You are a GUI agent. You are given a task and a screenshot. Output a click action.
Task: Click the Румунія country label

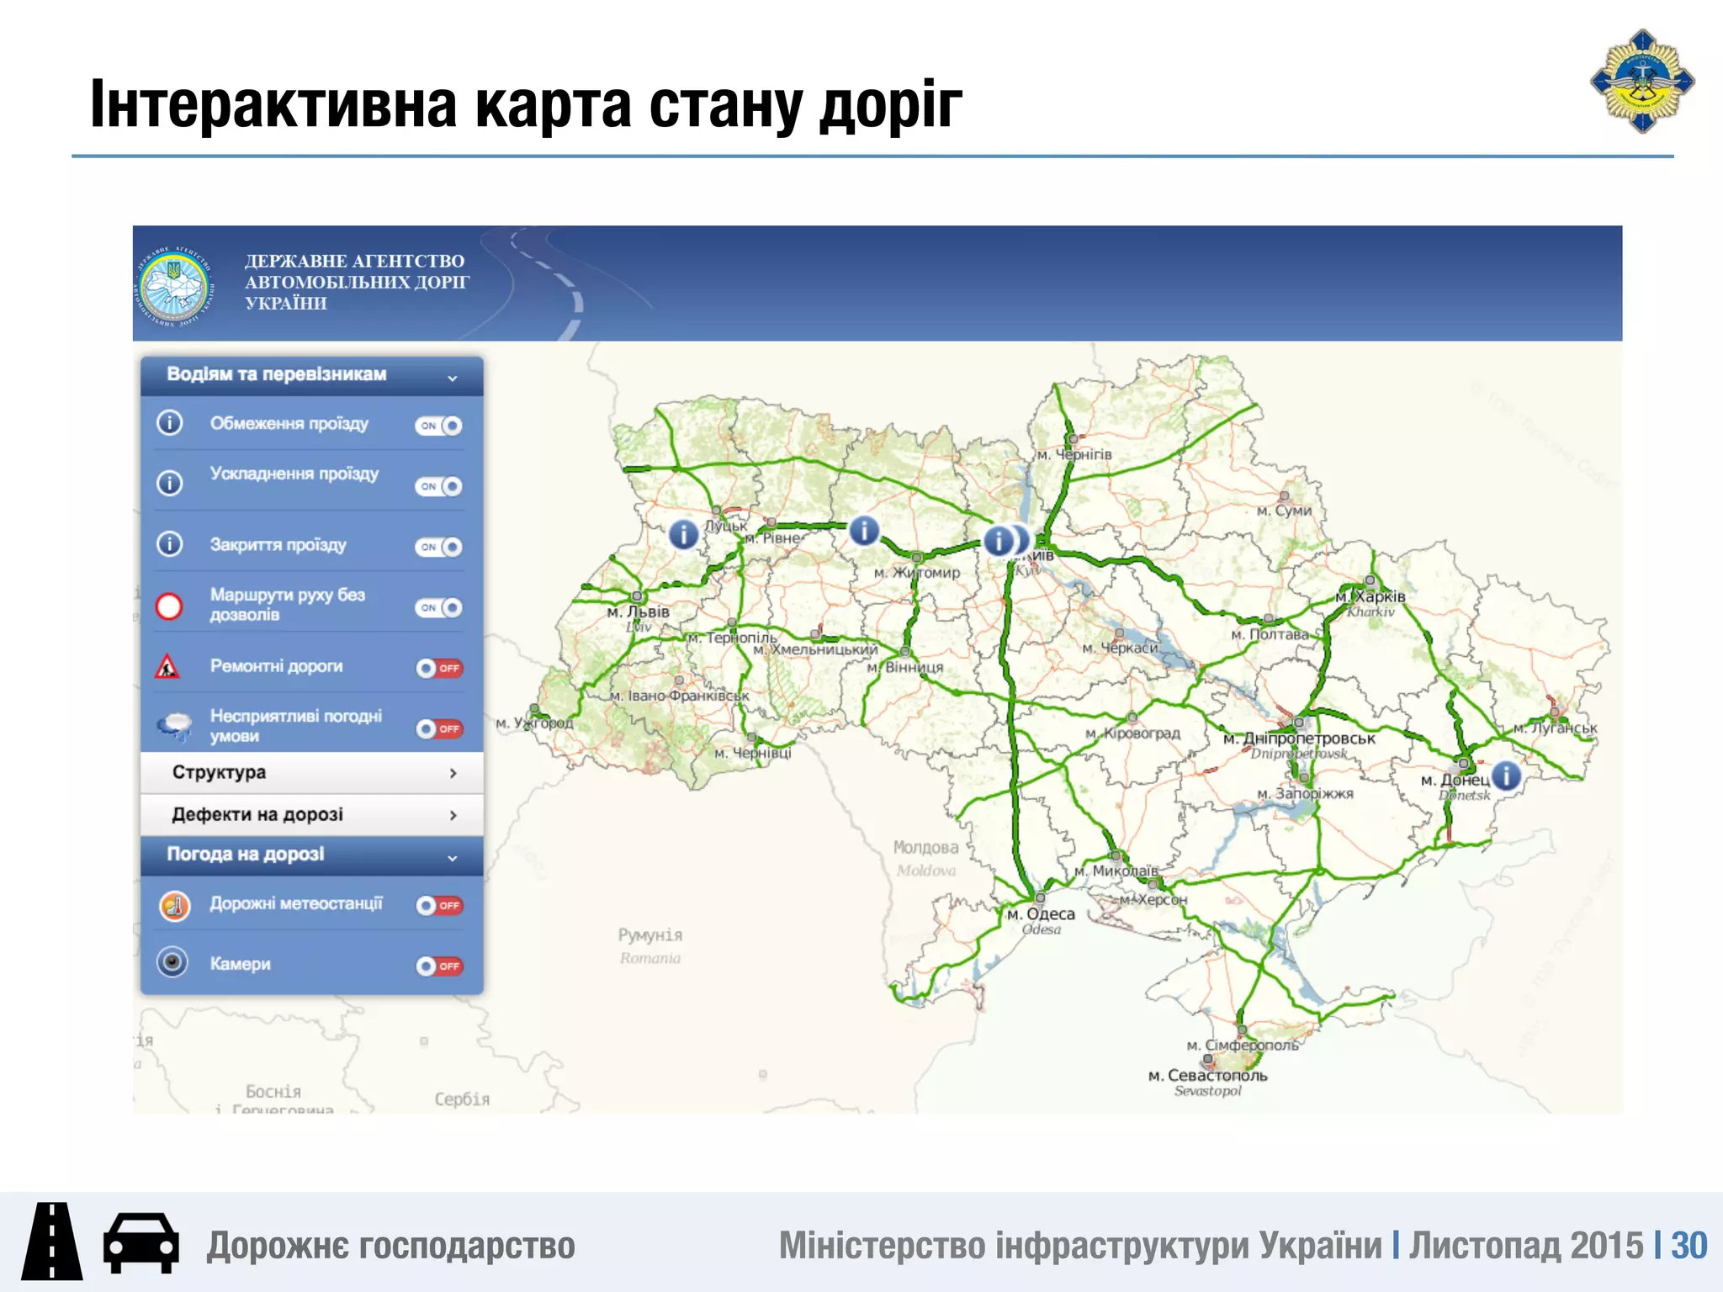(650, 935)
